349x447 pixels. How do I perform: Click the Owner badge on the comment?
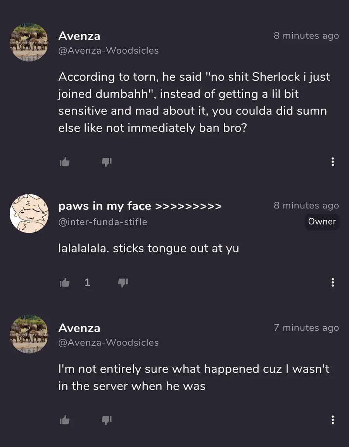[x=322, y=222]
